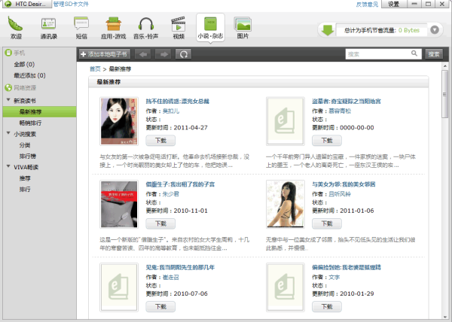Collapse the VIVA畅读 tree node

click(8, 166)
